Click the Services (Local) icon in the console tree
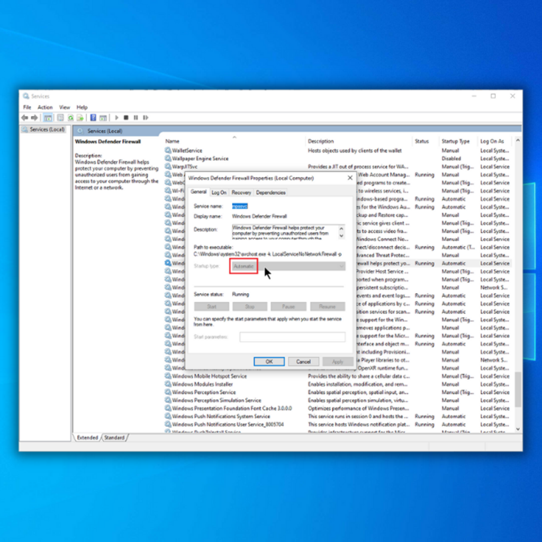 [24, 129]
